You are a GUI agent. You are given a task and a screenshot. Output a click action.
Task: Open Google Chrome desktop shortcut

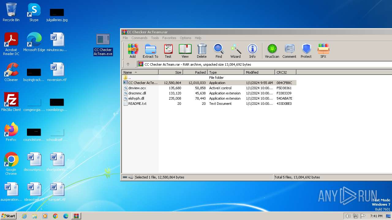tap(11, 164)
